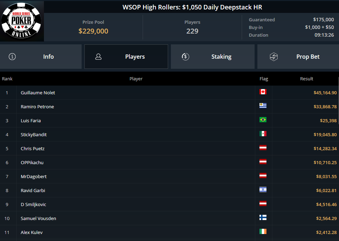Switch to the Players tab
The width and height of the screenshot is (339, 241).
126,57
